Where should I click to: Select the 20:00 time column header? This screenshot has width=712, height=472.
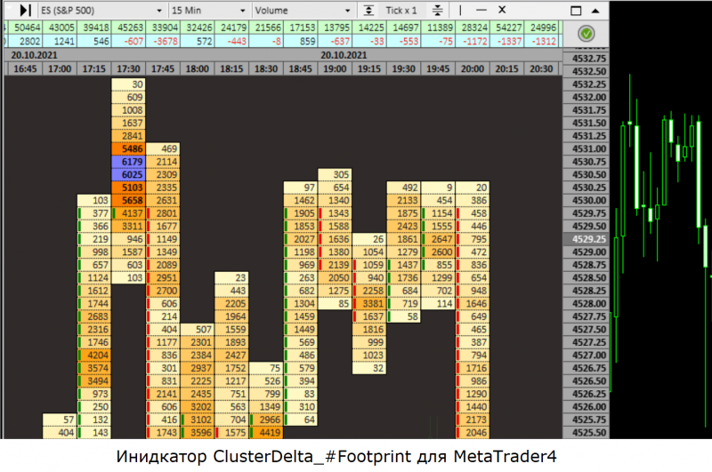473,68
